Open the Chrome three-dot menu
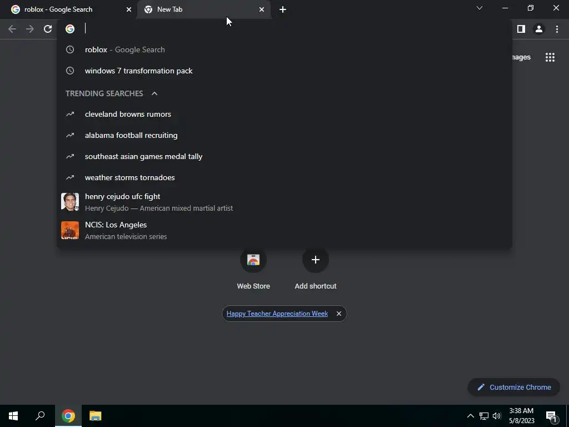The width and height of the screenshot is (569, 427). [557, 29]
